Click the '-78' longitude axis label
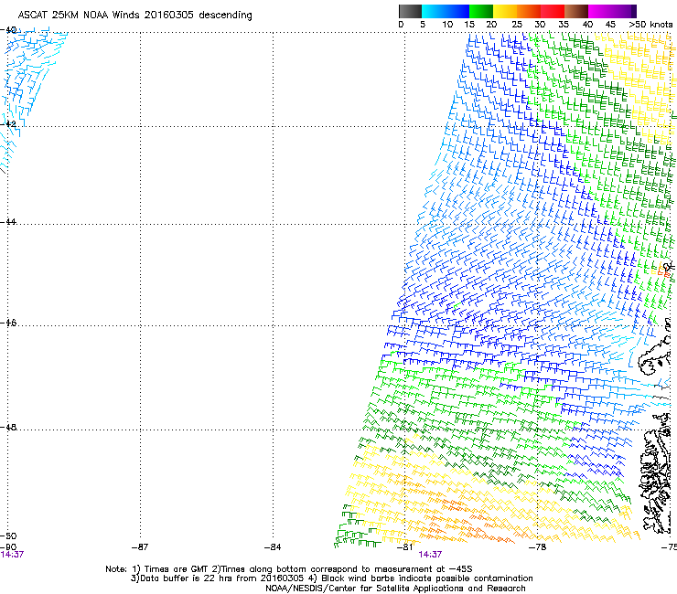 (x=538, y=546)
